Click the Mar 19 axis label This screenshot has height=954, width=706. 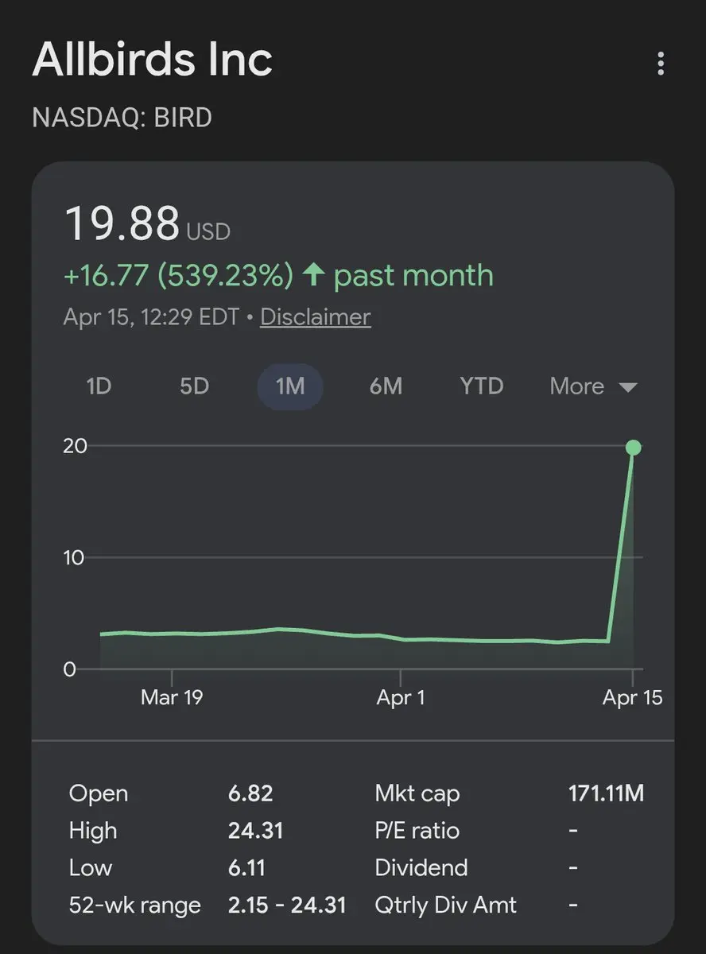[x=171, y=697]
